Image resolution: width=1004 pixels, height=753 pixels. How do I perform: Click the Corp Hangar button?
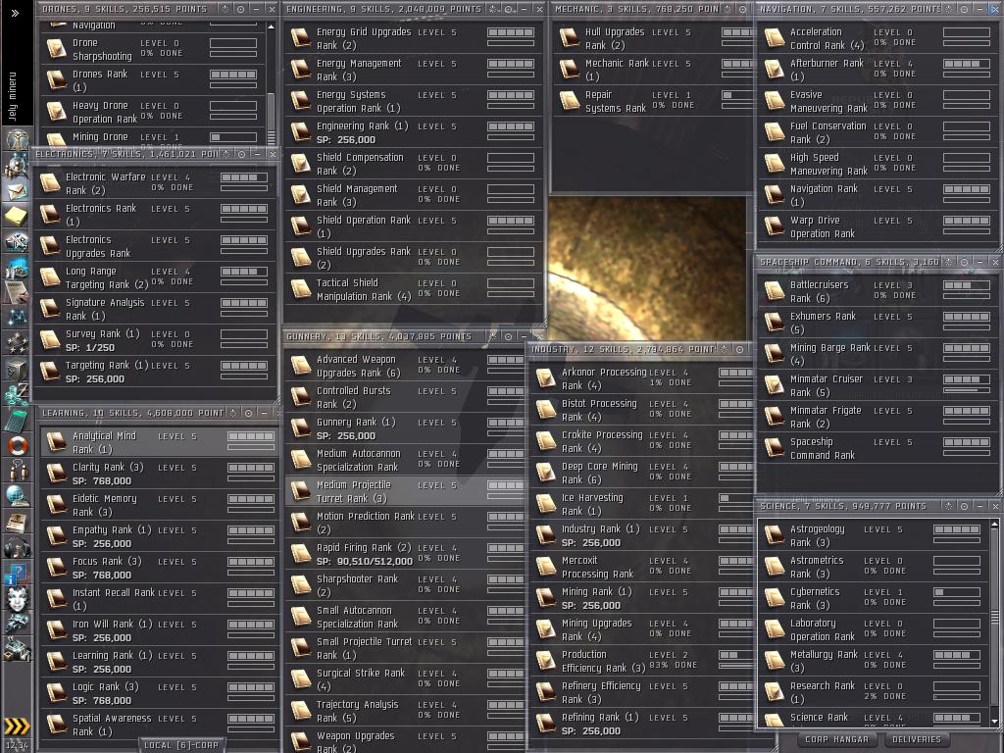pos(836,739)
